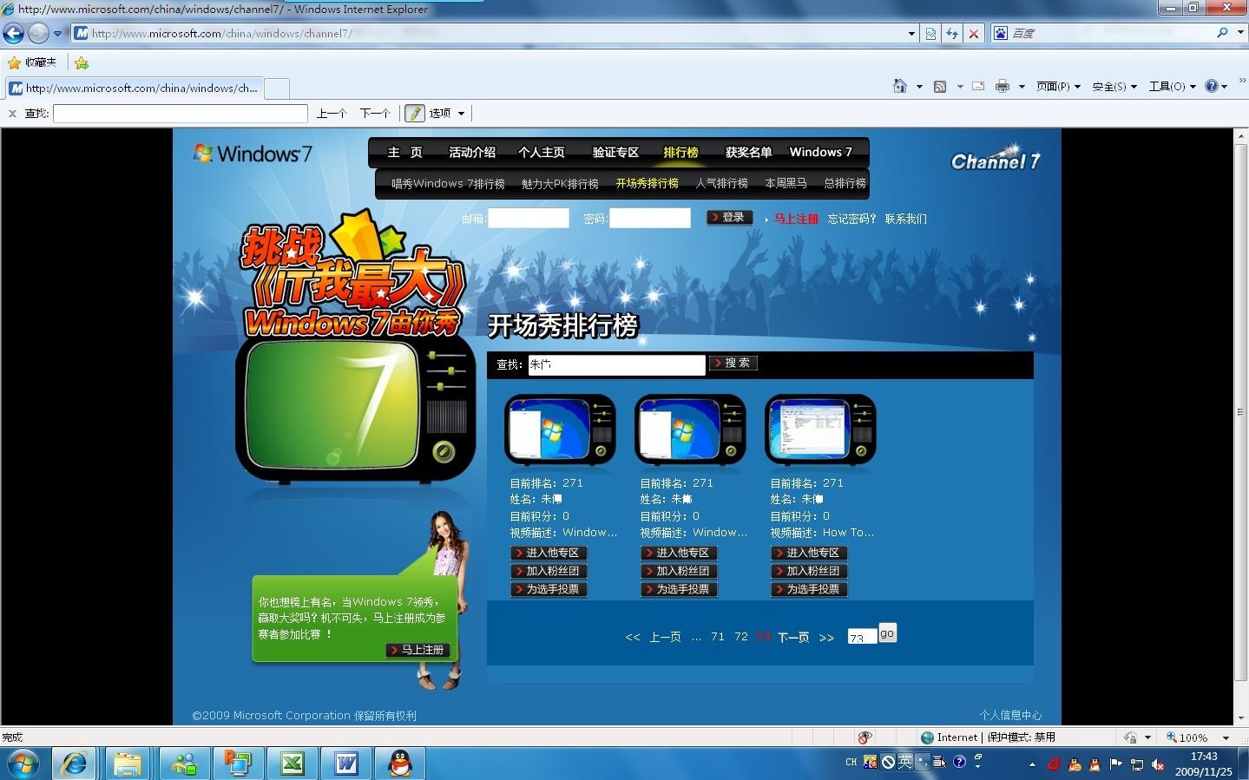Image resolution: width=1249 pixels, height=780 pixels.
Task: Go to page 72 in pagination
Action: point(740,637)
